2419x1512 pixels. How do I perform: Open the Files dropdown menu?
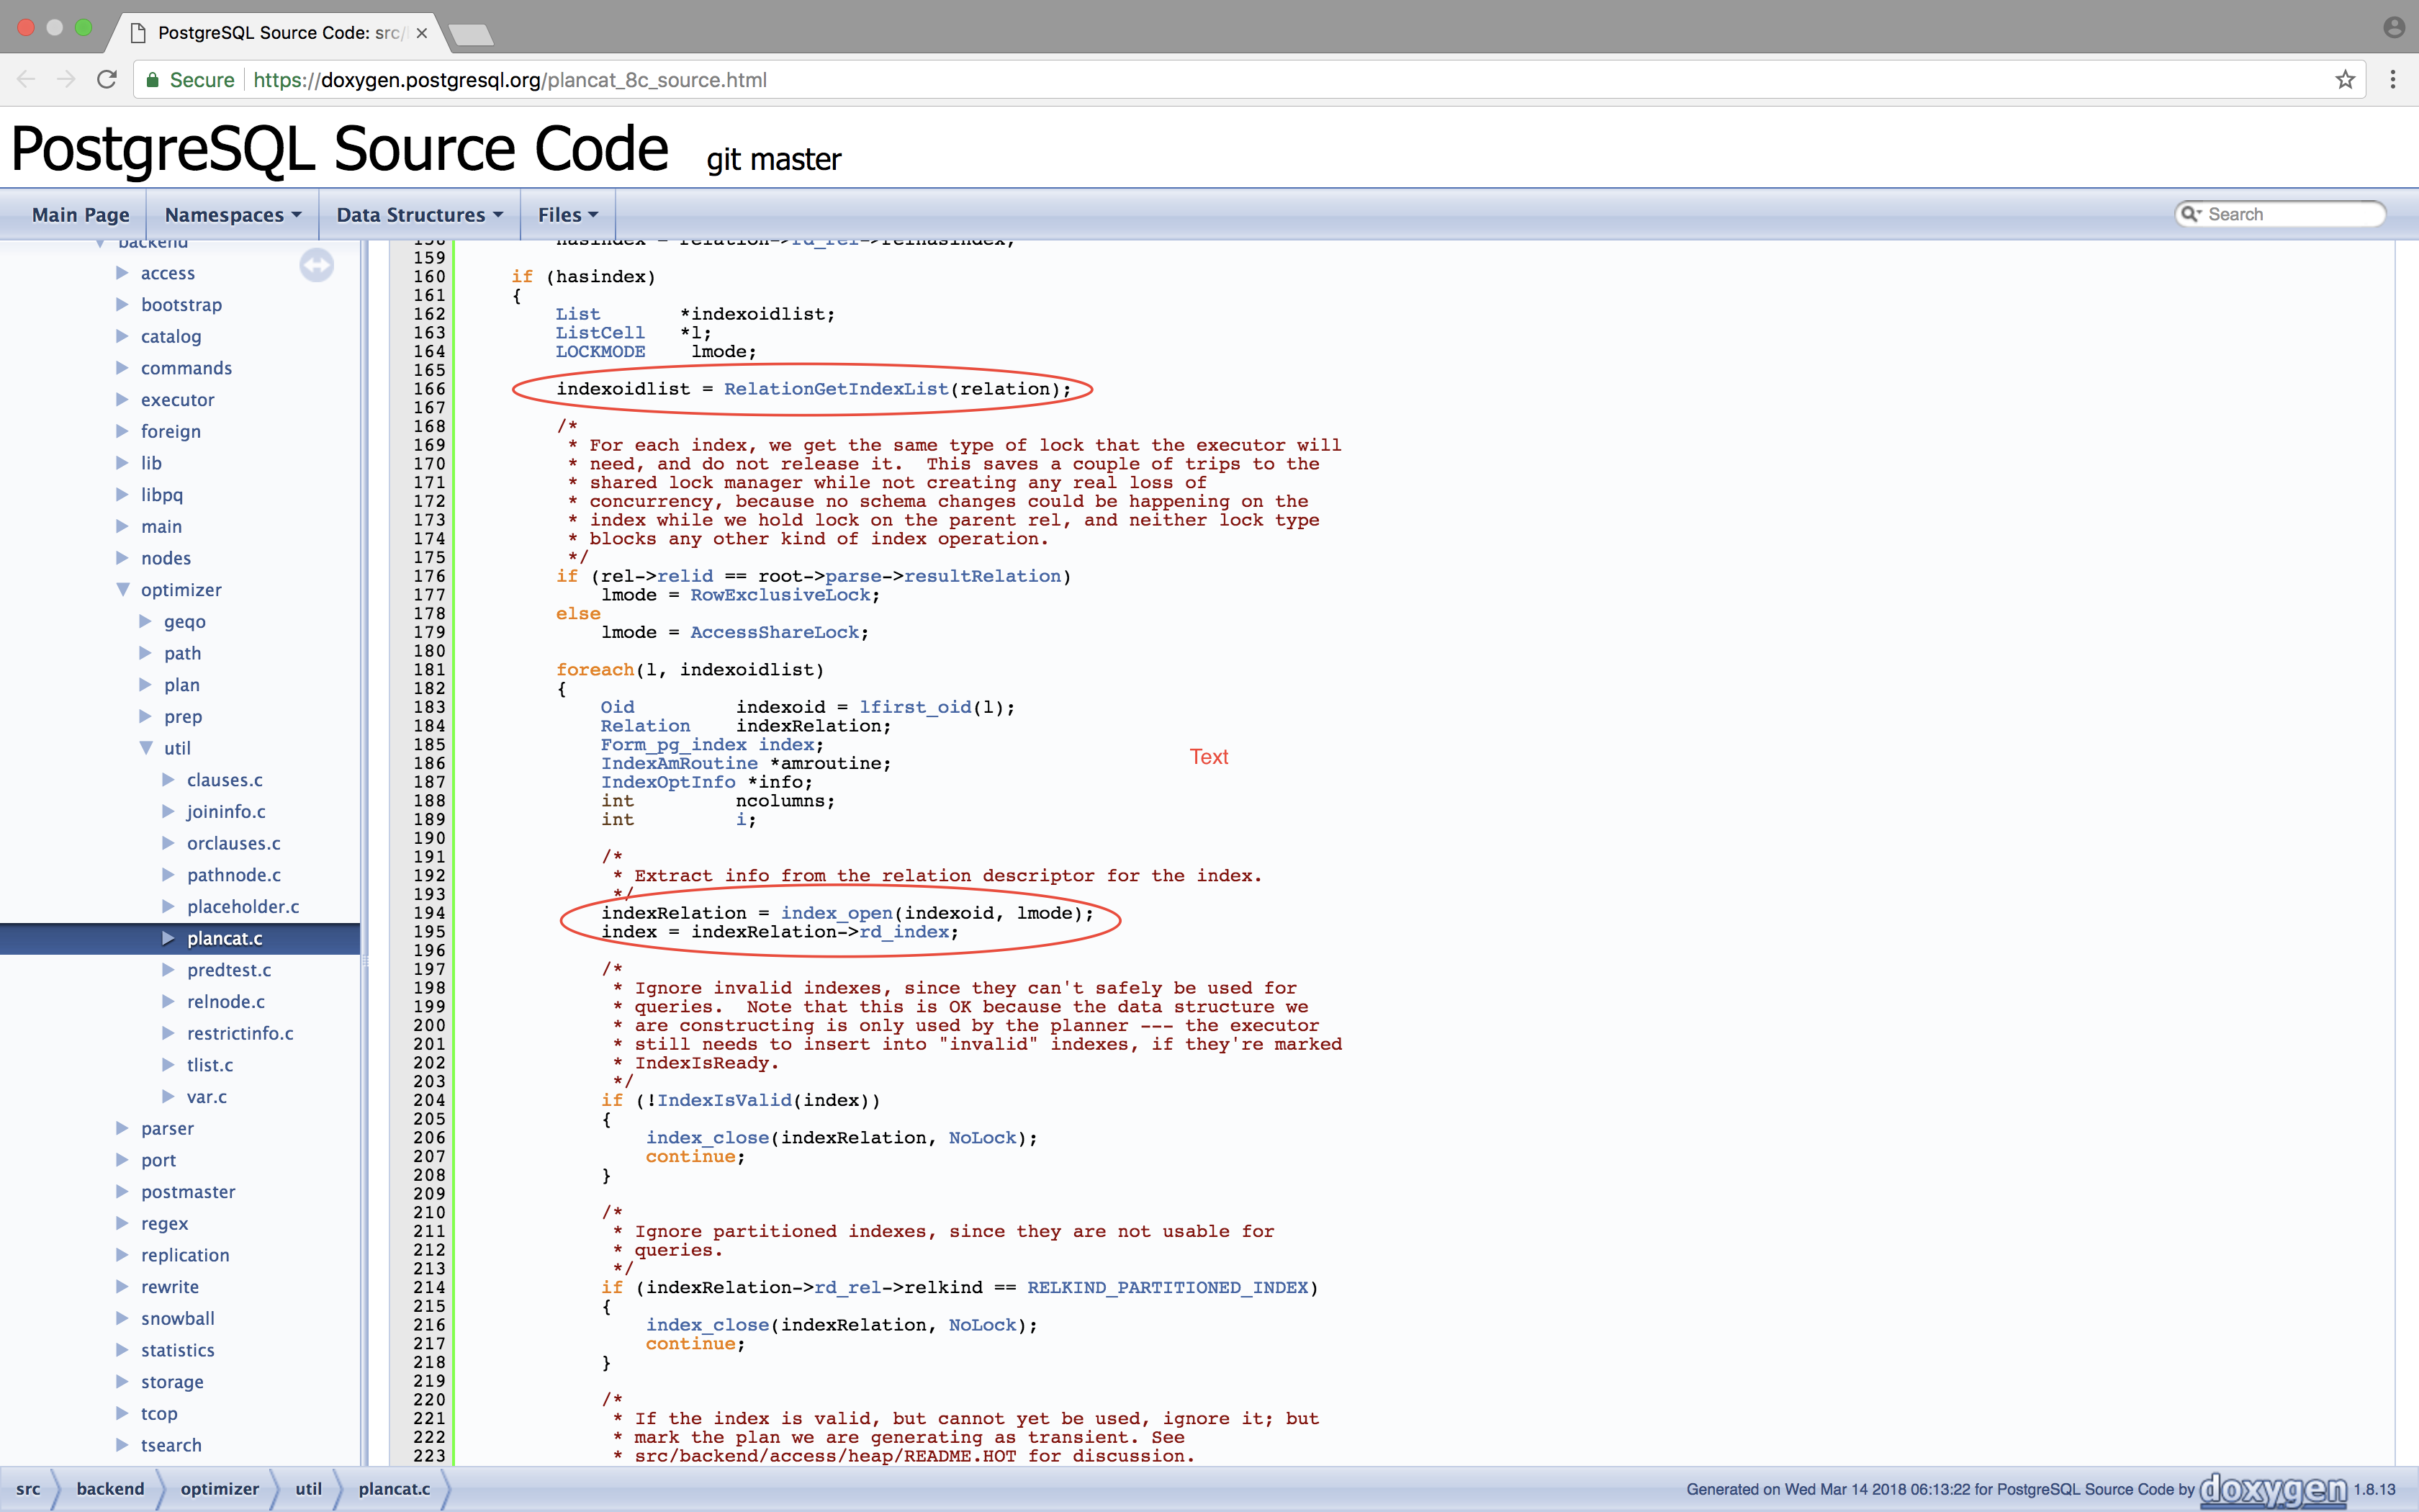coord(567,215)
